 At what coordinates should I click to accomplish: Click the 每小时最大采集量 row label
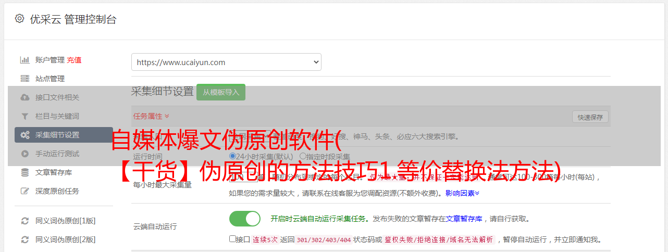click(163, 184)
